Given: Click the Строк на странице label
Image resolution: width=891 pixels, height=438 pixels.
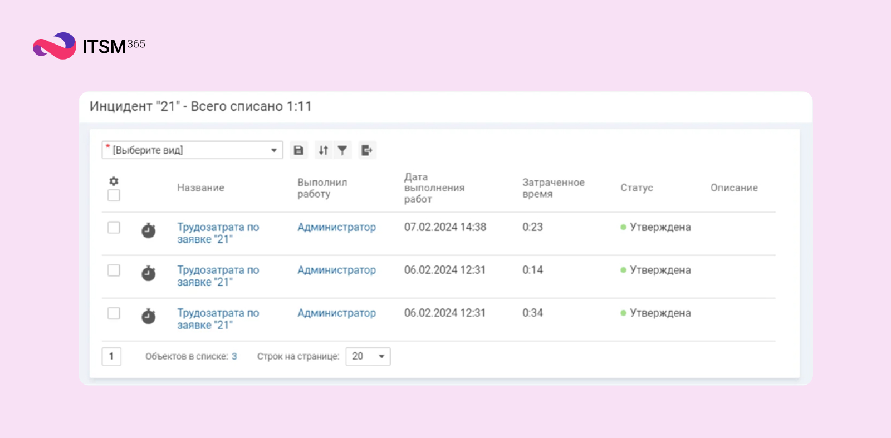Looking at the screenshot, I should coord(298,356).
